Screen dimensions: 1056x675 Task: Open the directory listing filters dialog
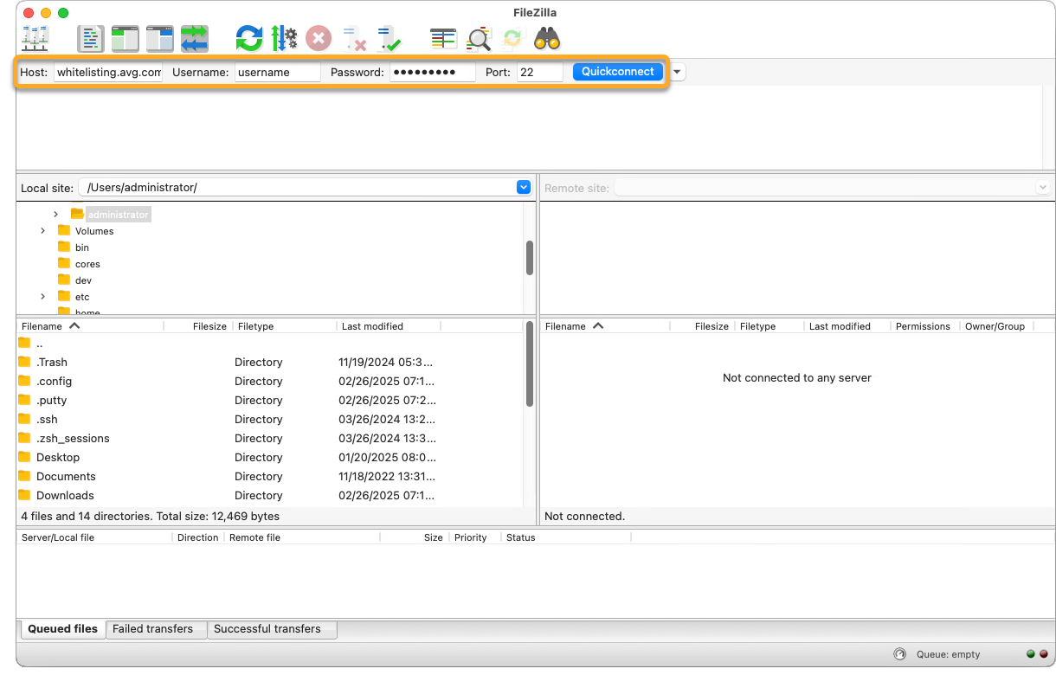pyautogui.click(x=443, y=38)
